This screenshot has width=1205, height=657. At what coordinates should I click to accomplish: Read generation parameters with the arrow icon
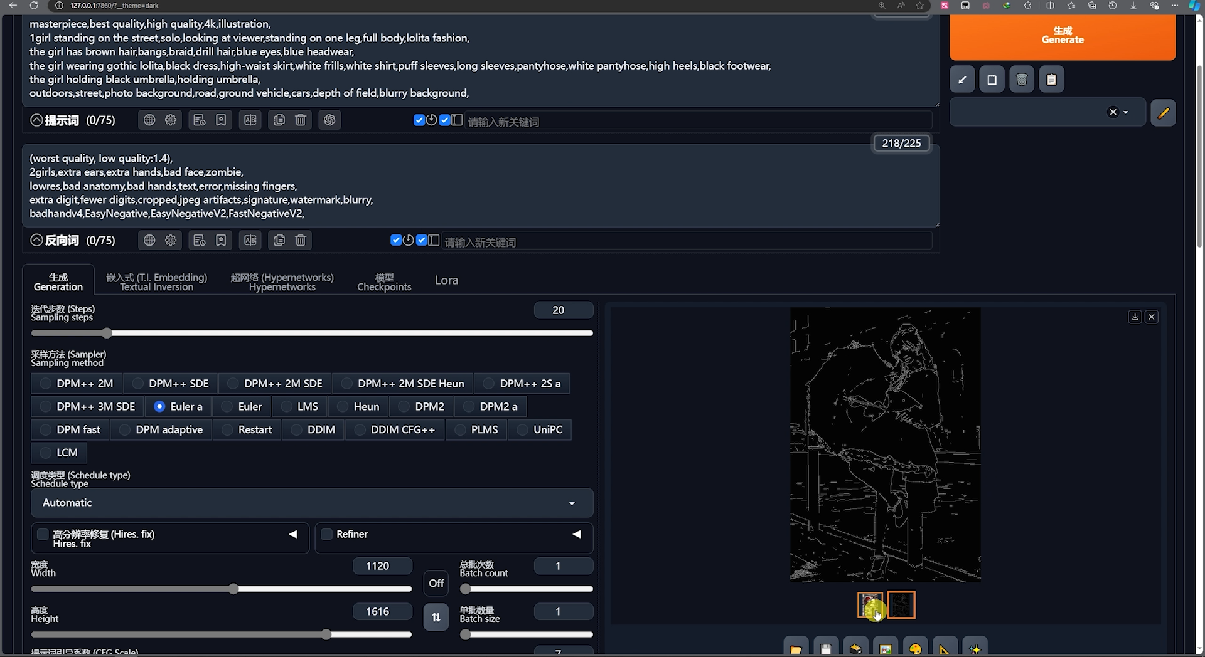tap(962, 80)
